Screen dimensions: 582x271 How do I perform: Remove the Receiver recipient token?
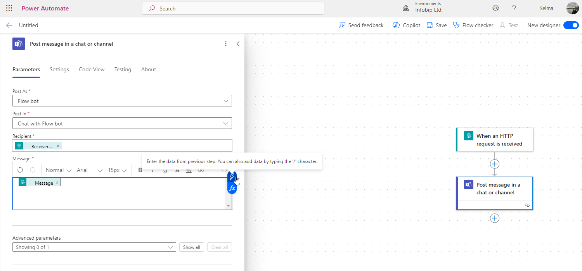pyautogui.click(x=57, y=146)
